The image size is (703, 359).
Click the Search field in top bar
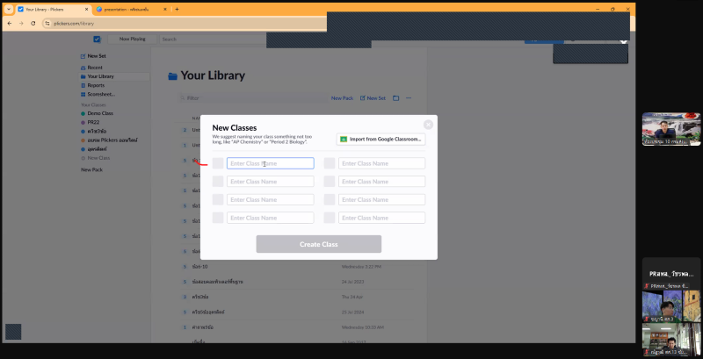point(213,39)
